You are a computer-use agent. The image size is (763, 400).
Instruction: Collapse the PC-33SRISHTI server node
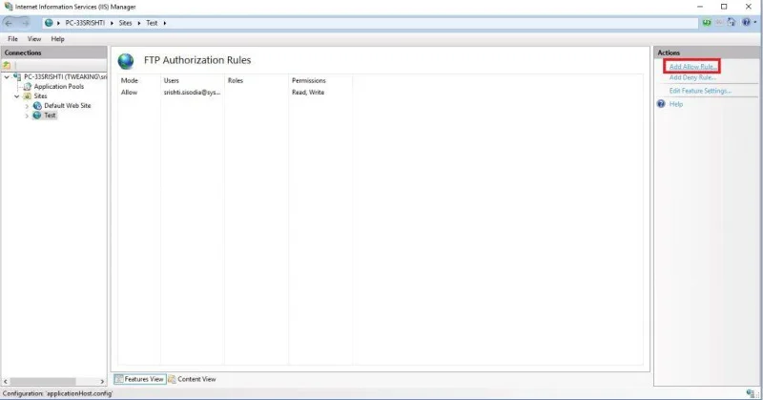point(7,77)
